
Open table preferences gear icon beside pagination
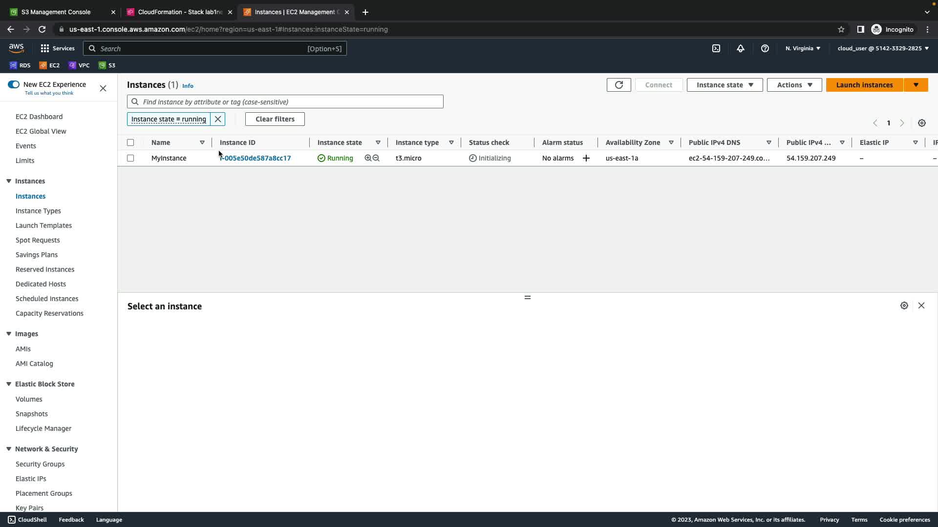click(922, 123)
